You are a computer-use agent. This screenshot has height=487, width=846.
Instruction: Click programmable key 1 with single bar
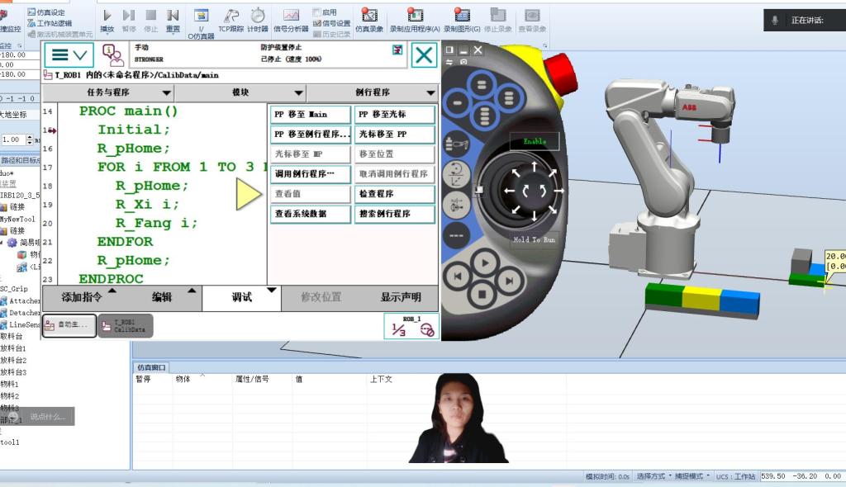457,102
